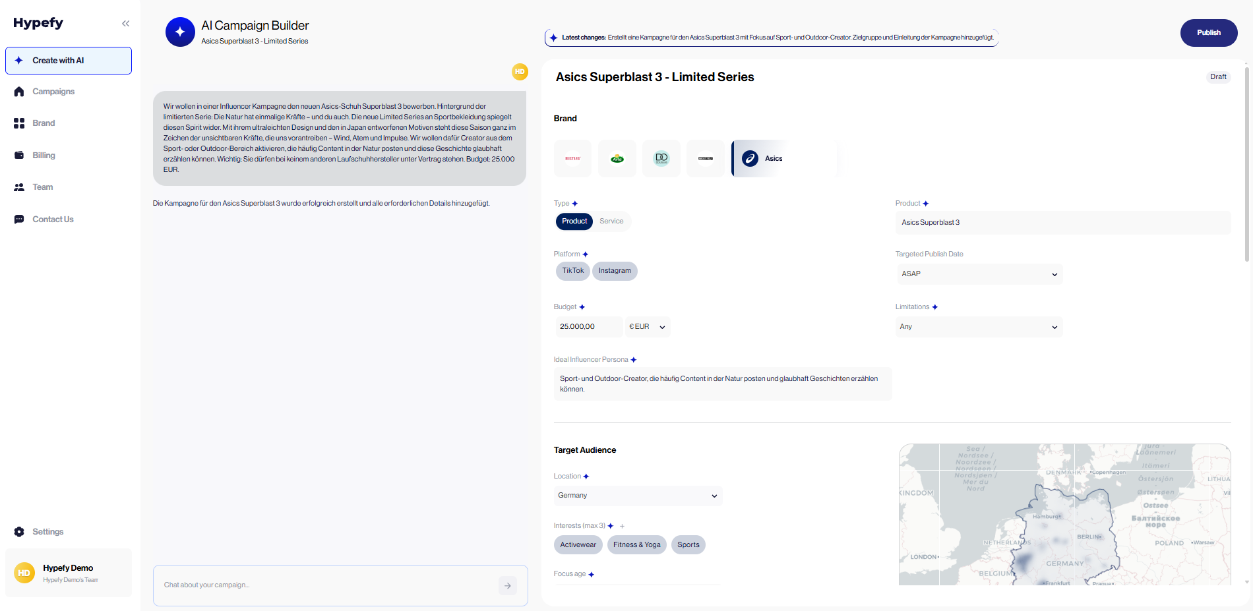Click the Team people icon
Viewport: 1253px width, 611px height.
[x=19, y=187]
